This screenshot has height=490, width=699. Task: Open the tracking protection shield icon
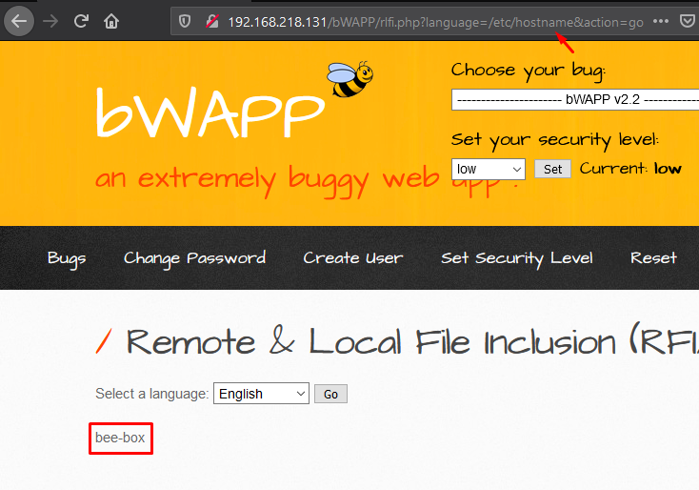[185, 21]
